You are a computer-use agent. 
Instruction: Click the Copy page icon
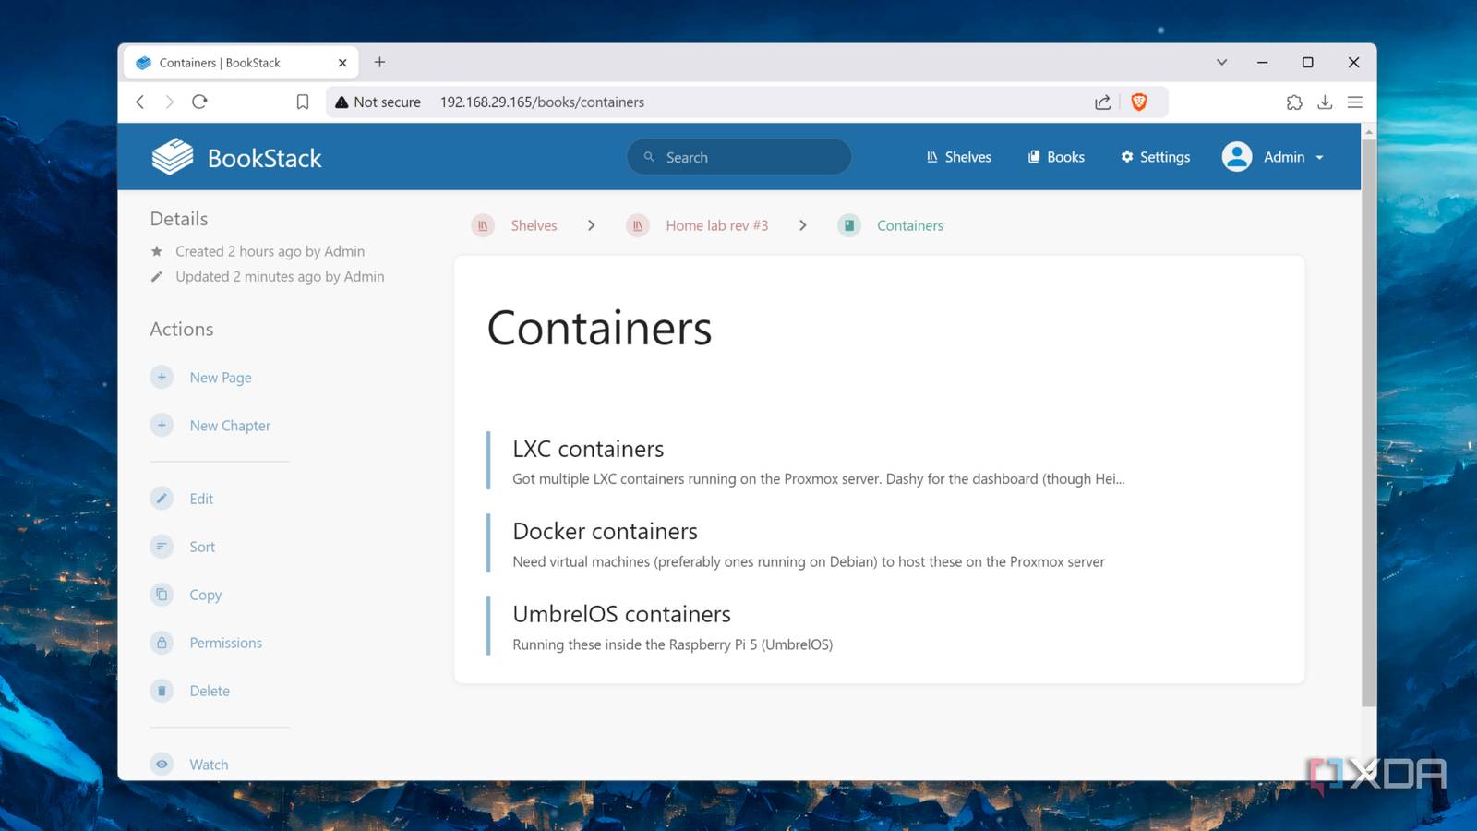point(162,594)
